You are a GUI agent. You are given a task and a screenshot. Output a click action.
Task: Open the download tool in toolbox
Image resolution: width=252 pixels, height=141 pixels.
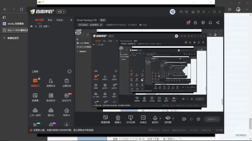(66, 124)
